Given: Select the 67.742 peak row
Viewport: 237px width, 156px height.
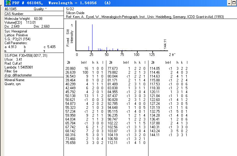Looking at the screenshot, I should (x=85, y=127).
